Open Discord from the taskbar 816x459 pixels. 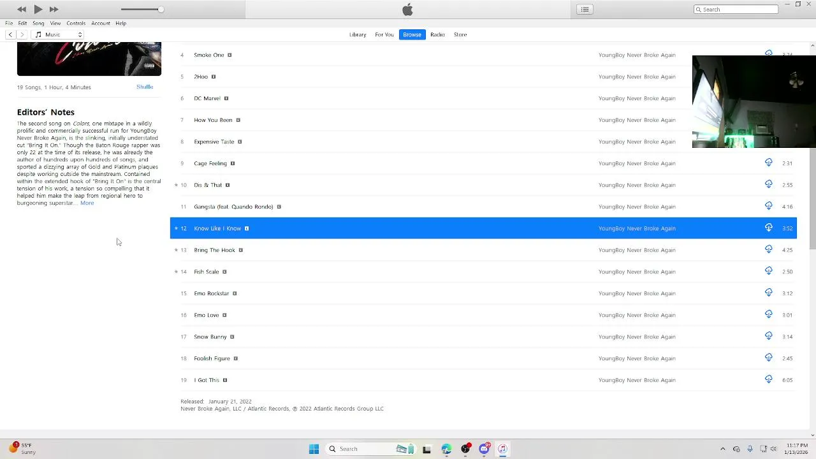pyautogui.click(x=484, y=449)
